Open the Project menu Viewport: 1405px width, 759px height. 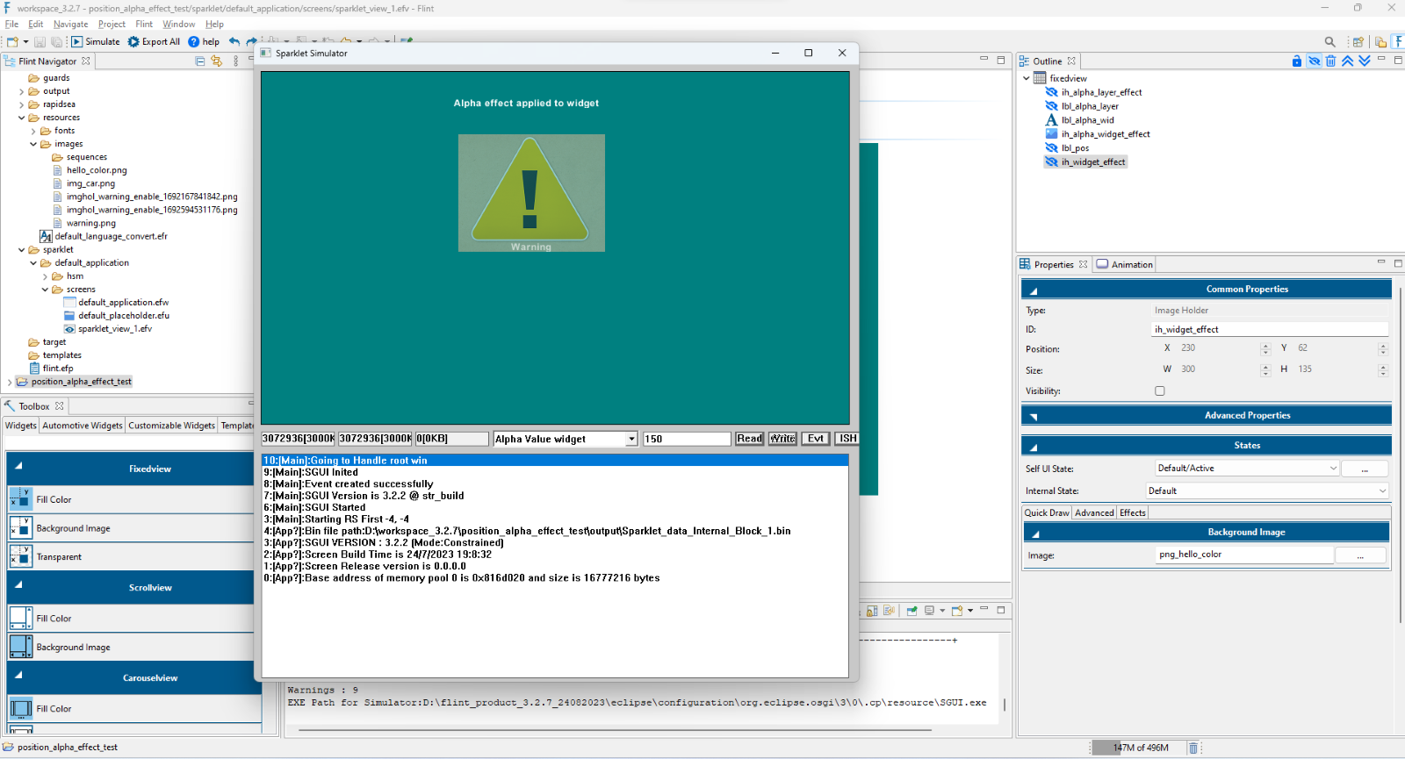[112, 25]
